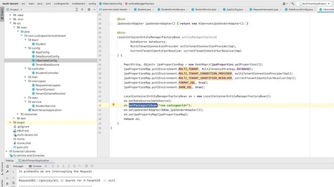334x187 pixels.
Task: Expand the .idea folder
Action: pos(10,15)
